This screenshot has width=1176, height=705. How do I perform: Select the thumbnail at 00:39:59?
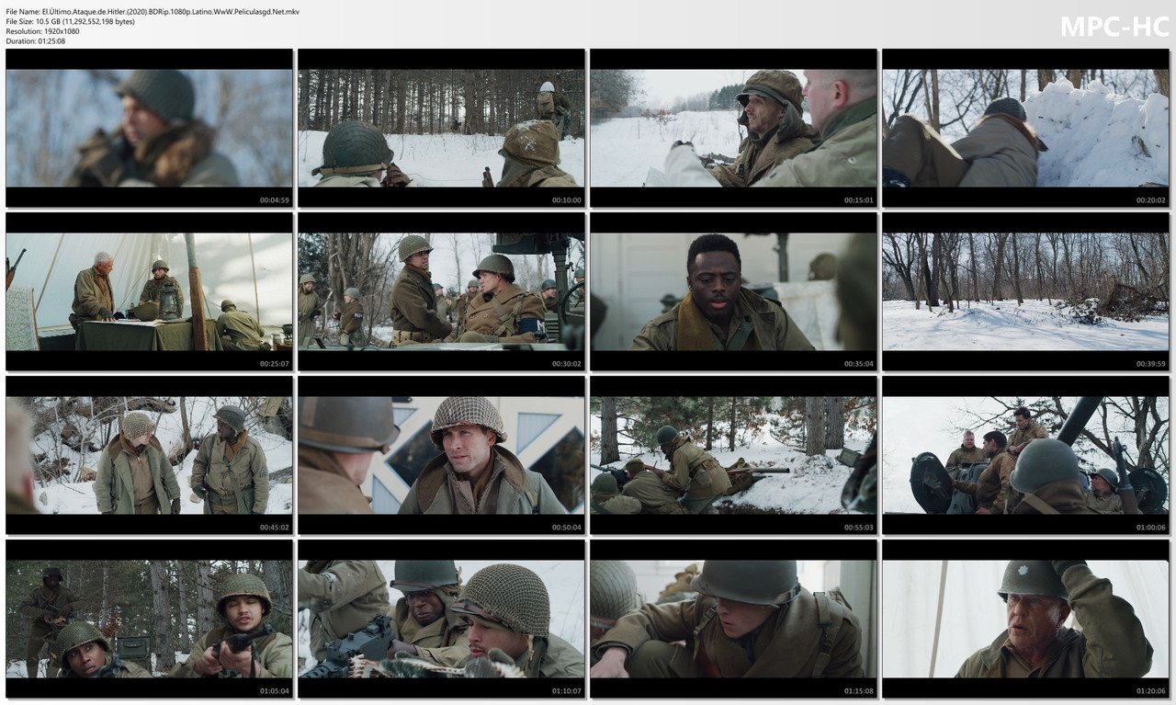click(1025, 291)
